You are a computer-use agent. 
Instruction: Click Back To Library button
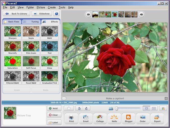click(17, 14)
